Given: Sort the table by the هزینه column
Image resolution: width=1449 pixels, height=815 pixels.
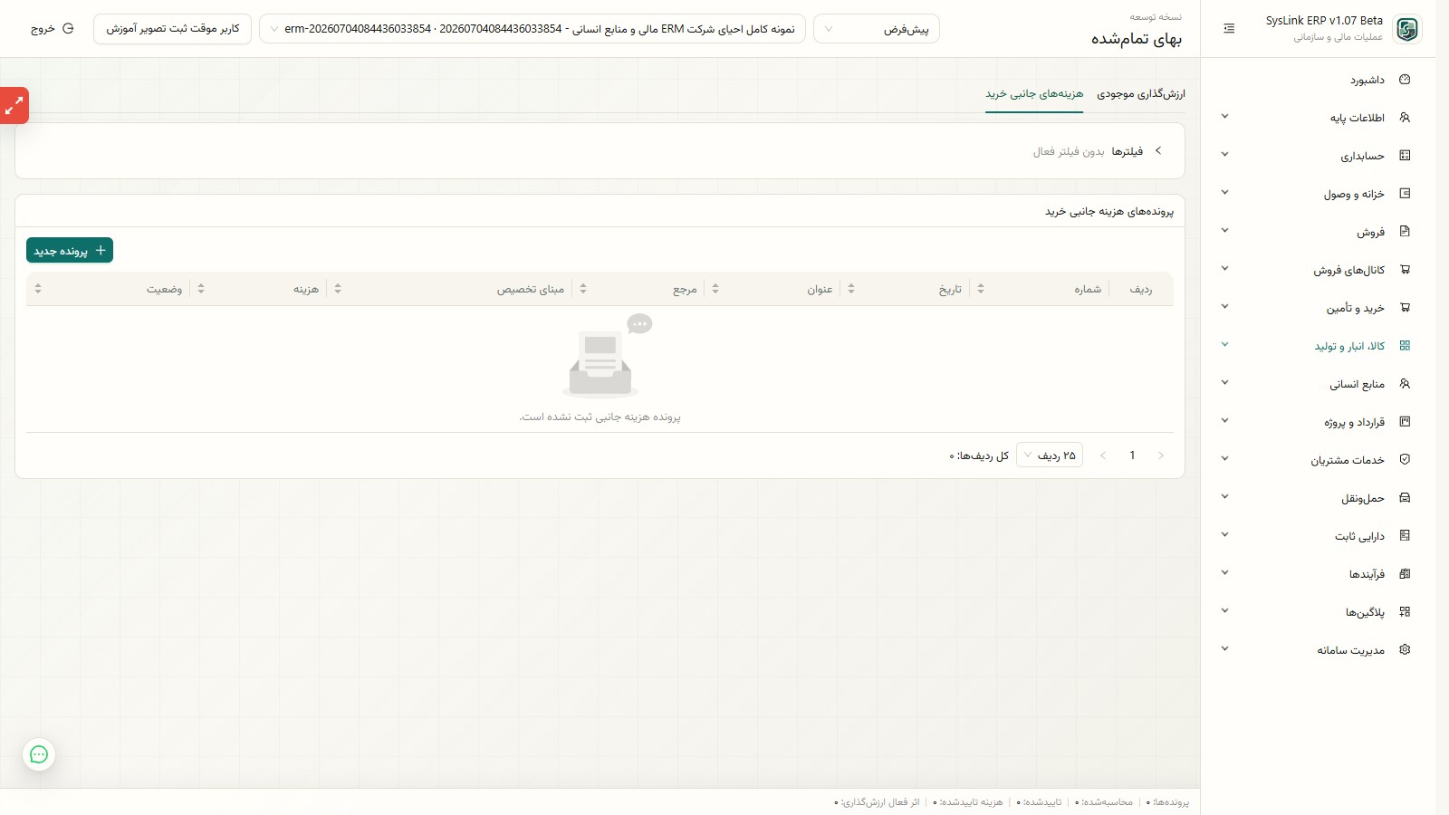Looking at the screenshot, I should tap(201, 289).
